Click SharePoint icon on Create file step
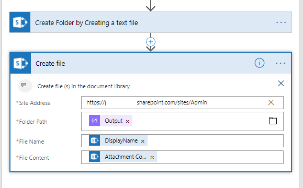The height and width of the screenshot is (188, 303). (20, 63)
